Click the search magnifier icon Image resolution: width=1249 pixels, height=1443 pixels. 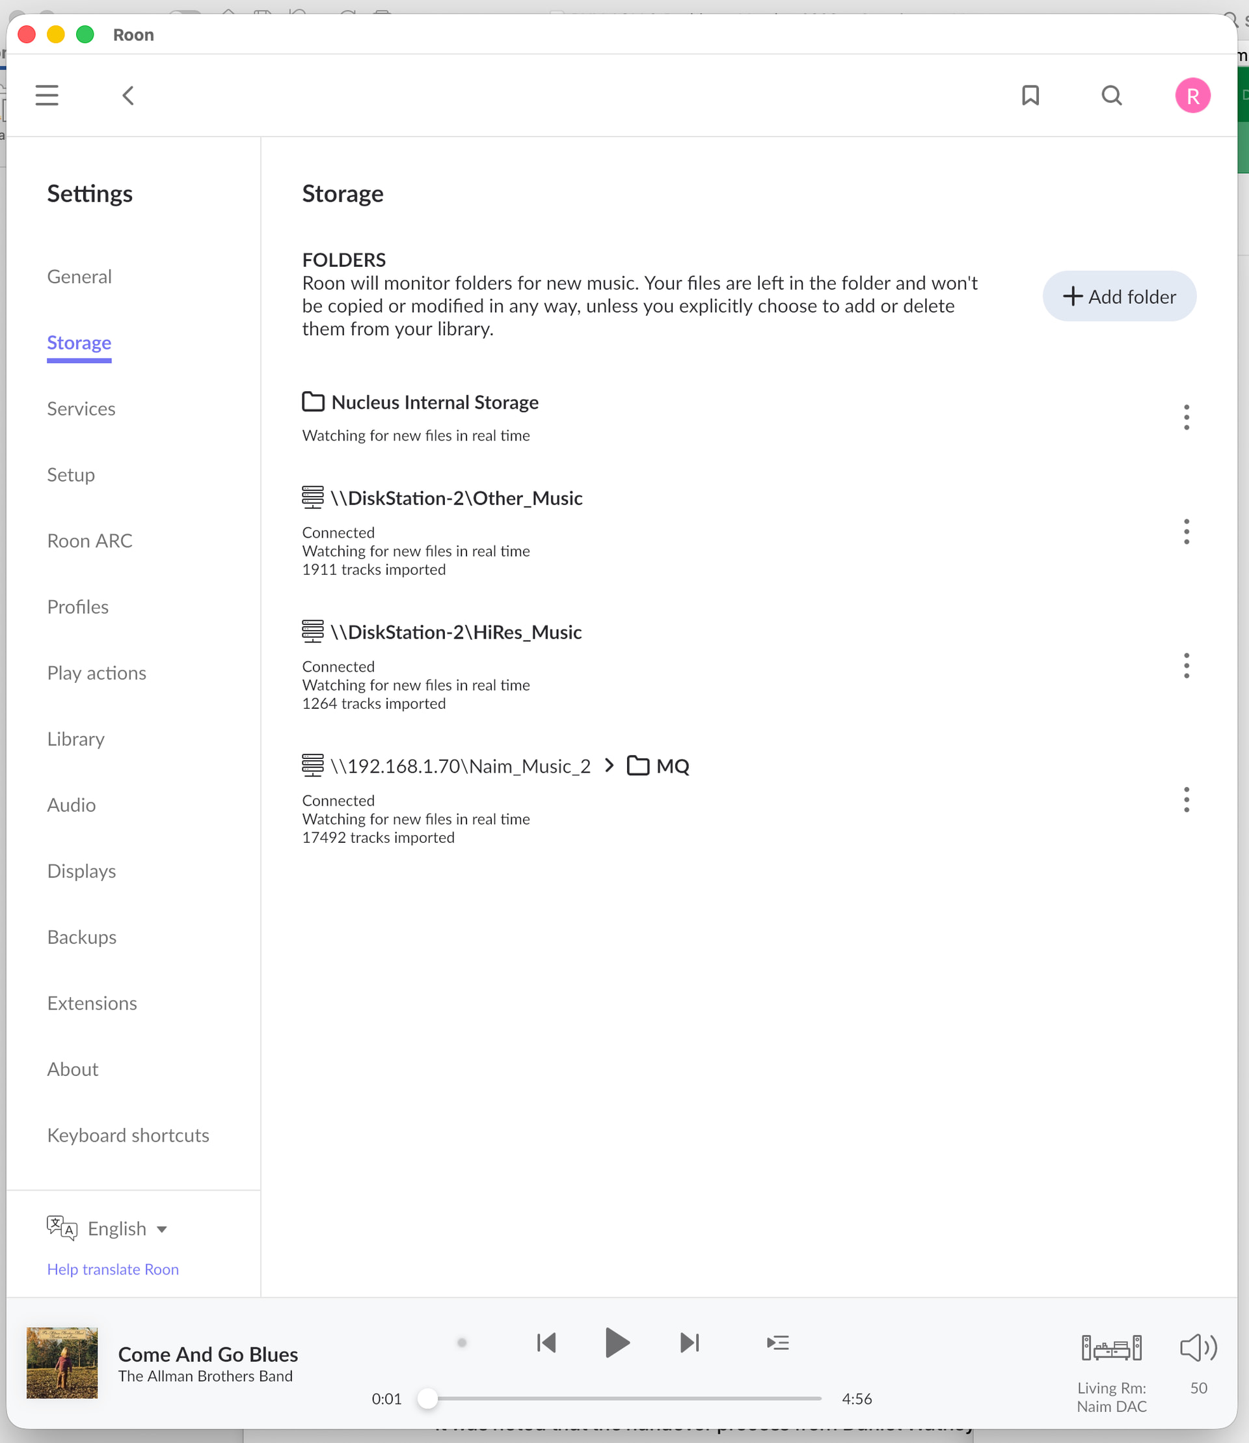(x=1111, y=96)
